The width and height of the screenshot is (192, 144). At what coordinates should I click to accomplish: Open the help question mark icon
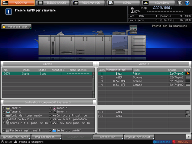click(x=187, y=3)
